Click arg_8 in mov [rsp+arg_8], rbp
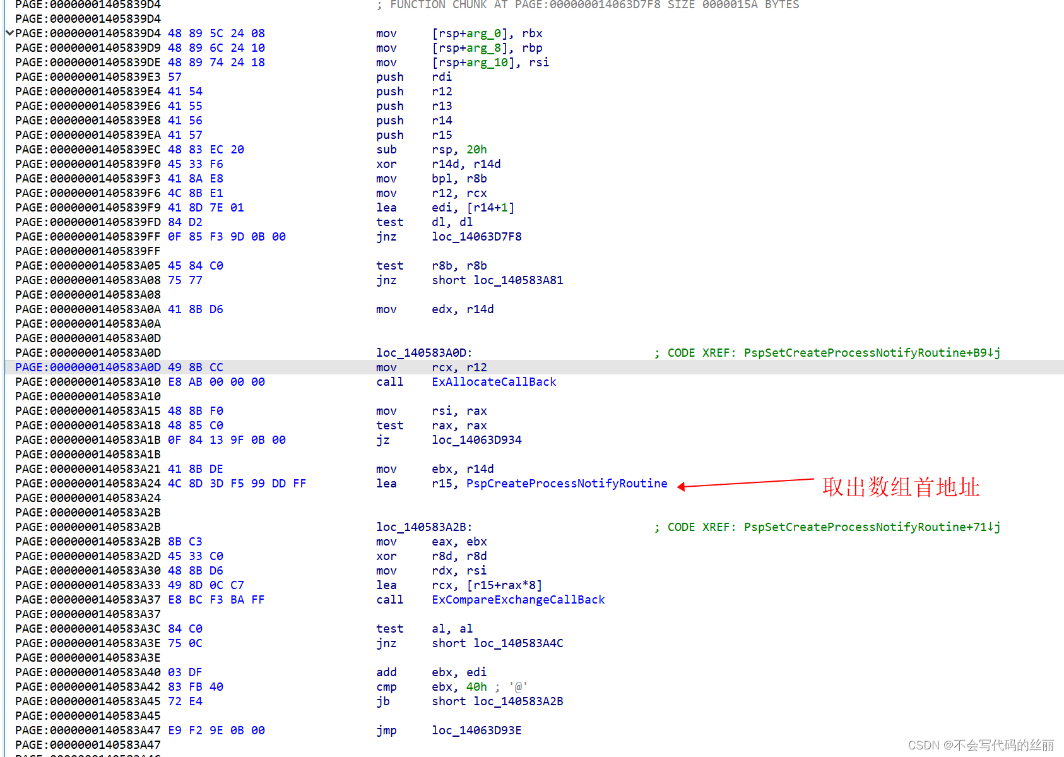Viewport: 1064px width, 757px height. (484, 48)
